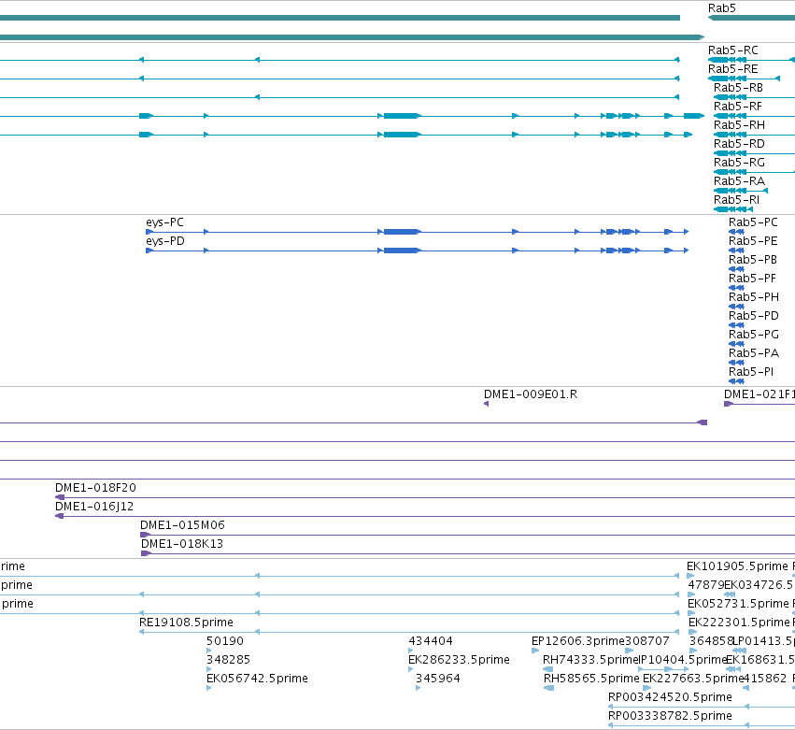Click the Rab5-PC protein label

753,222
